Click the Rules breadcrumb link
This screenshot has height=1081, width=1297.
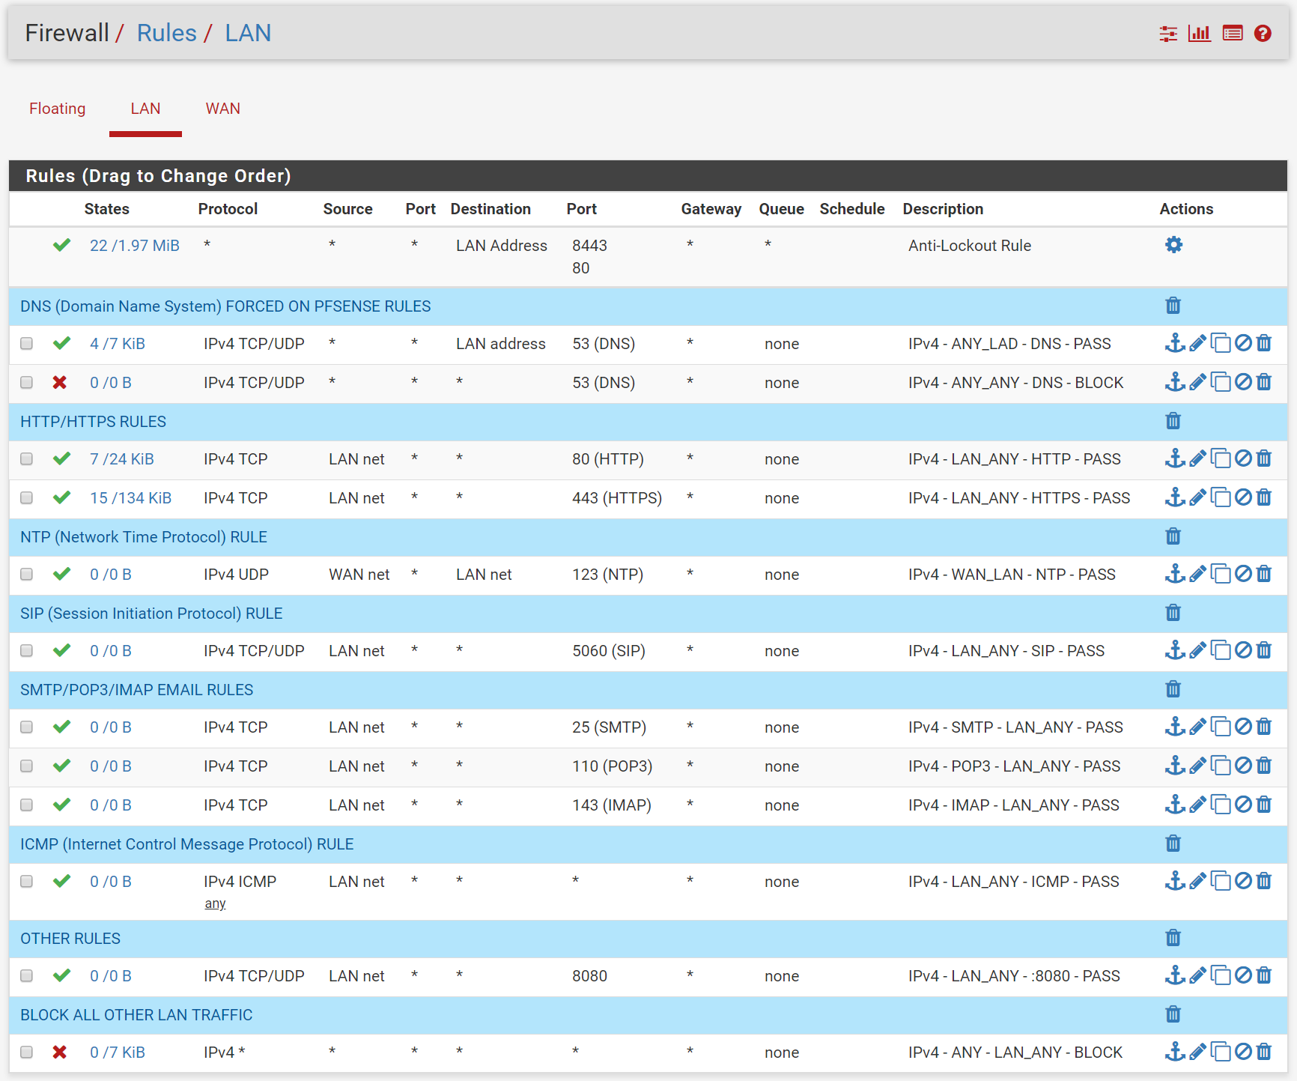point(166,33)
